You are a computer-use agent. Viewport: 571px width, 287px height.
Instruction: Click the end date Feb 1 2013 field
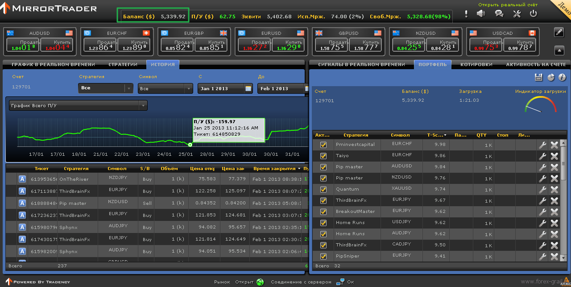coord(283,88)
